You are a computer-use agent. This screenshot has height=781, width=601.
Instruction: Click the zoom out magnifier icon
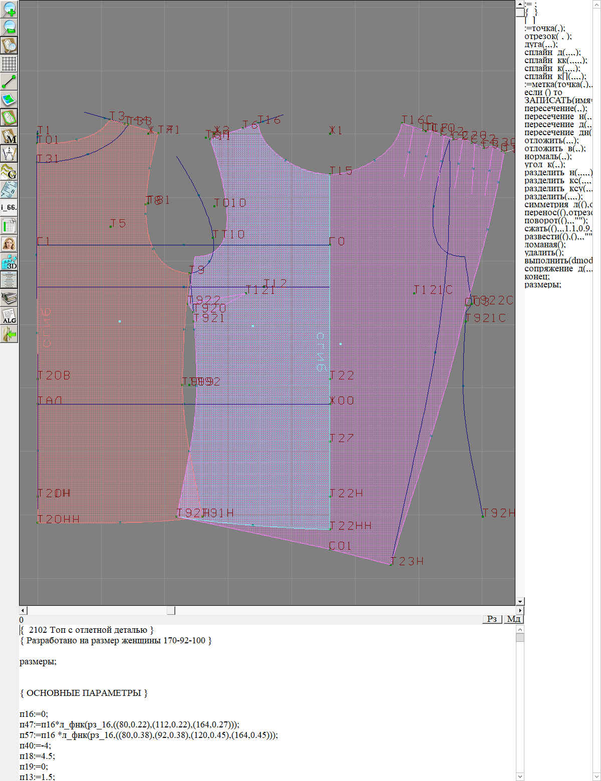pos(9,27)
